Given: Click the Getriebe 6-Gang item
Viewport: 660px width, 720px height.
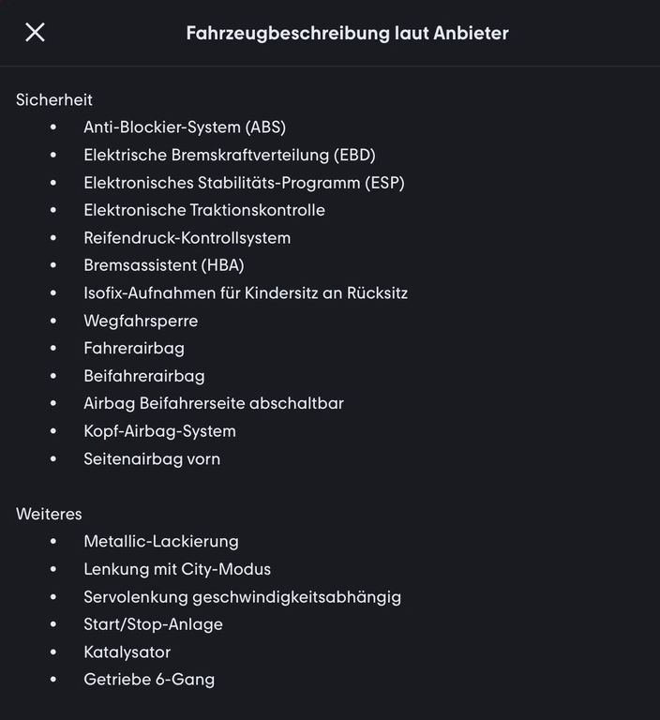Looking at the screenshot, I should (x=149, y=680).
